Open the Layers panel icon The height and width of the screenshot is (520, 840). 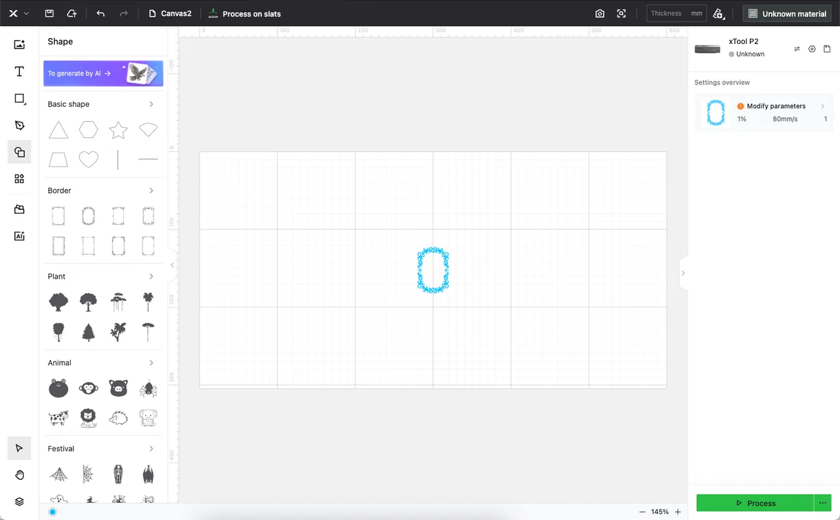(19, 502)
